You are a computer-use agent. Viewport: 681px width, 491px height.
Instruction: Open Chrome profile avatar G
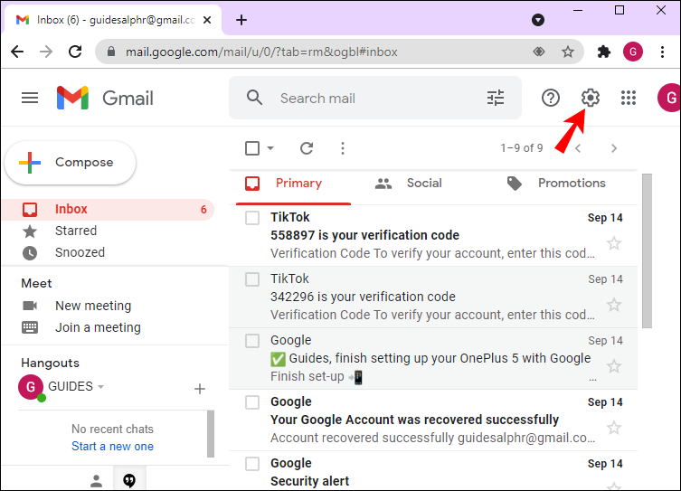point(633,52)
